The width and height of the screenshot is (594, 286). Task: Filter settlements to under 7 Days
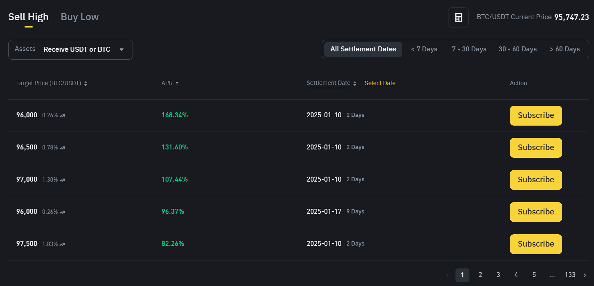pos(424,49)
